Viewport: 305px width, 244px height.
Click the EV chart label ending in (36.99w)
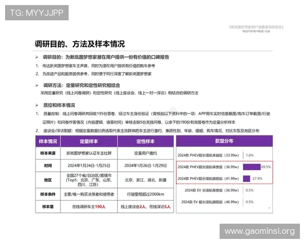point(211,190)
